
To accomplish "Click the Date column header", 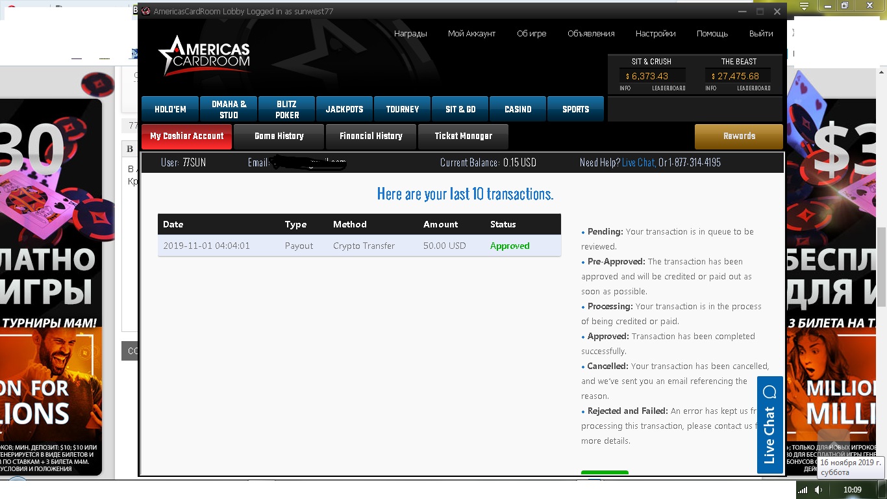I will [173, 224].
